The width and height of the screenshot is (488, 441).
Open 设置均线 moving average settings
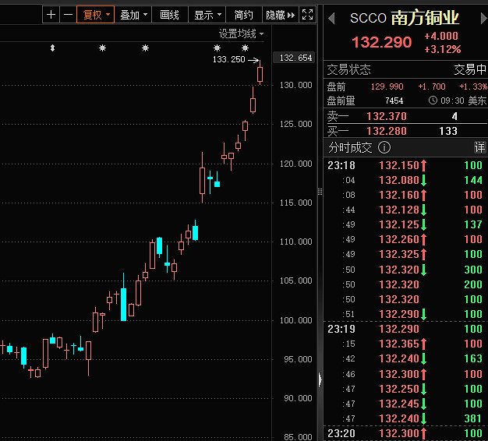241,34
